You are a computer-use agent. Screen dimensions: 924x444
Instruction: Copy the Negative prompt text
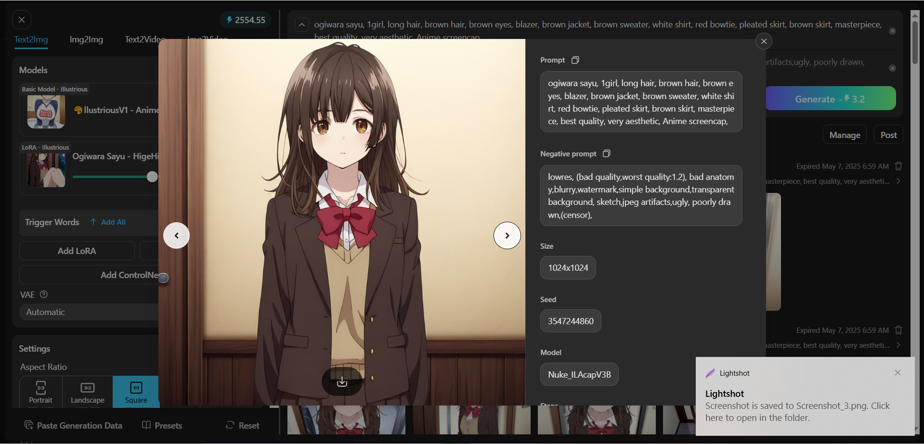pos(607,153)
